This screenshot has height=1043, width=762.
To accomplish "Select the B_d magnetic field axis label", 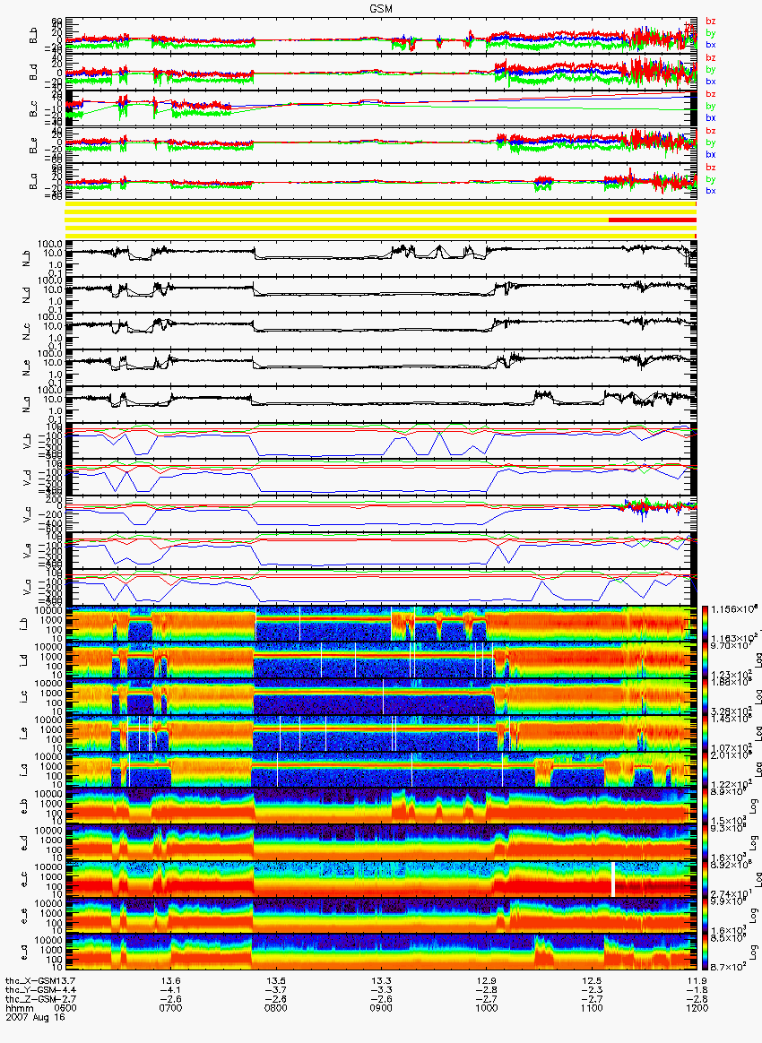I will point(33,73).
